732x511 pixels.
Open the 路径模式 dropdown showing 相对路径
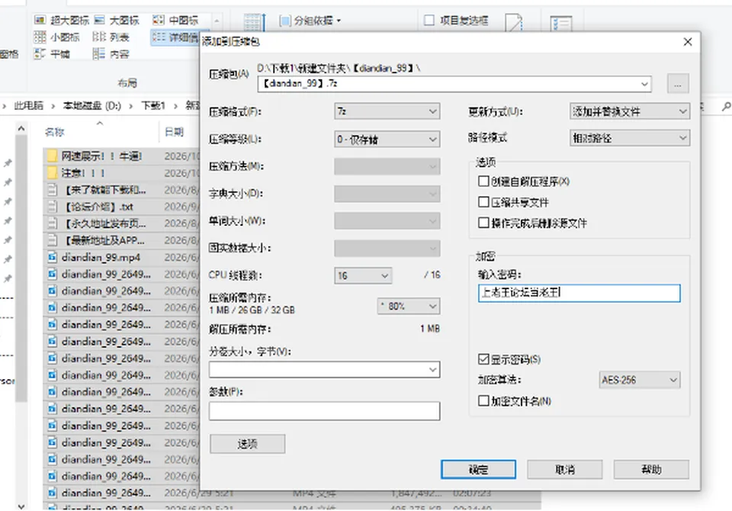point(629,138)
